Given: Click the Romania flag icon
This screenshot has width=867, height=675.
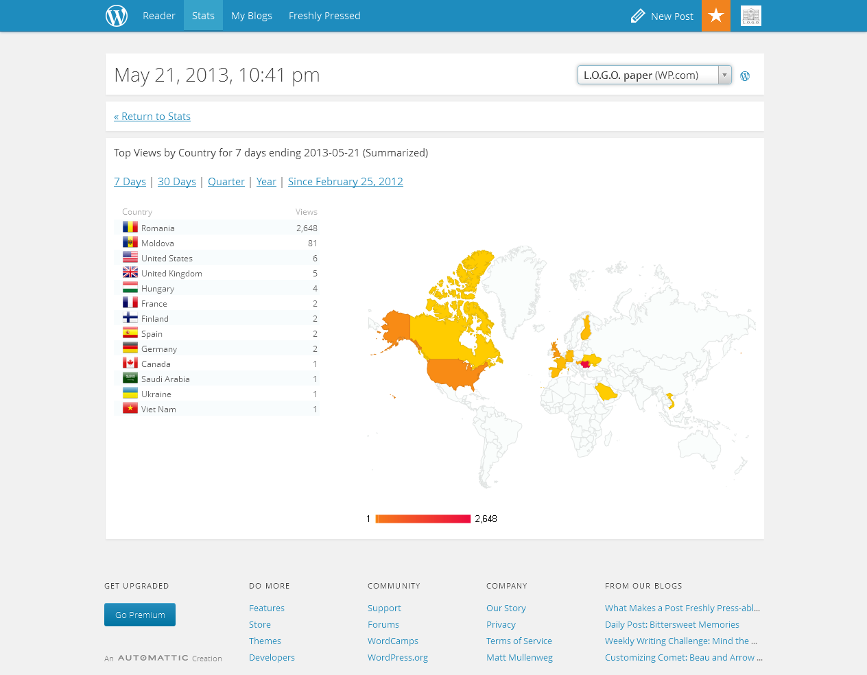Looking at the screenshot, I should [x=130, y=227].
